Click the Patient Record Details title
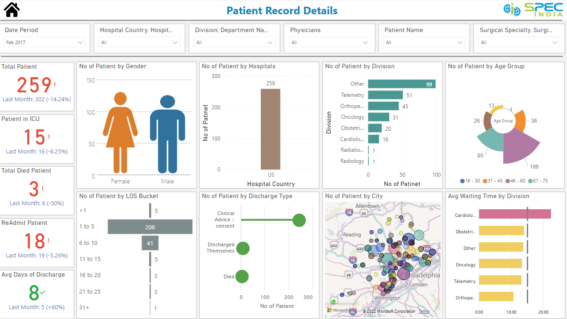Viewport: 567px width, 319px height. 282,11
